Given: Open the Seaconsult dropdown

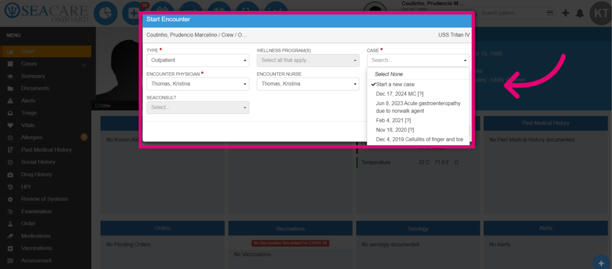Looking at the screenshot, I should tap(198, 108).
